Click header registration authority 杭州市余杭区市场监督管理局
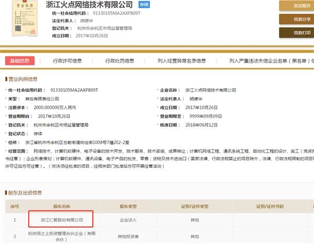The image size is (314, 244). [105, 28]
